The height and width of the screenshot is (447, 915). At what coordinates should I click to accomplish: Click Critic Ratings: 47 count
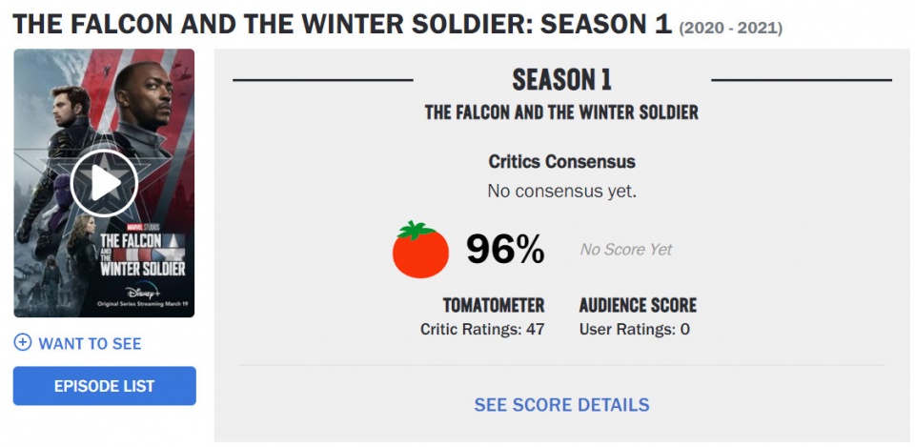[482, 329]
